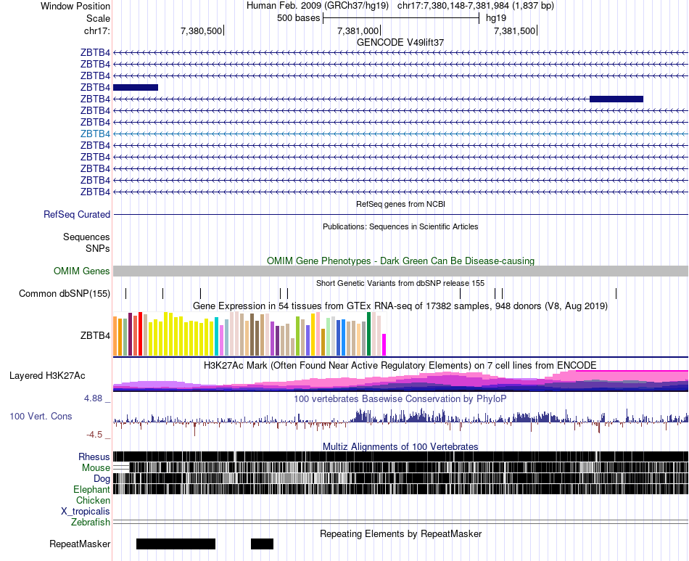This screenshot has height=561, width=689.
Task: Click the grey OMIM Genes bar
Action: coord(400,271)
